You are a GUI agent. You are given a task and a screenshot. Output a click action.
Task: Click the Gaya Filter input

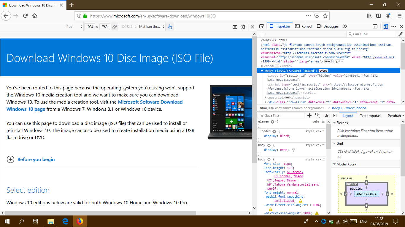281,115
